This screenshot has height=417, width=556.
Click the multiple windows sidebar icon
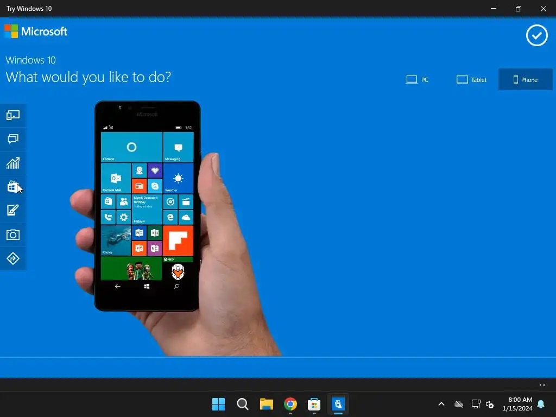click(x=13, y=139)
